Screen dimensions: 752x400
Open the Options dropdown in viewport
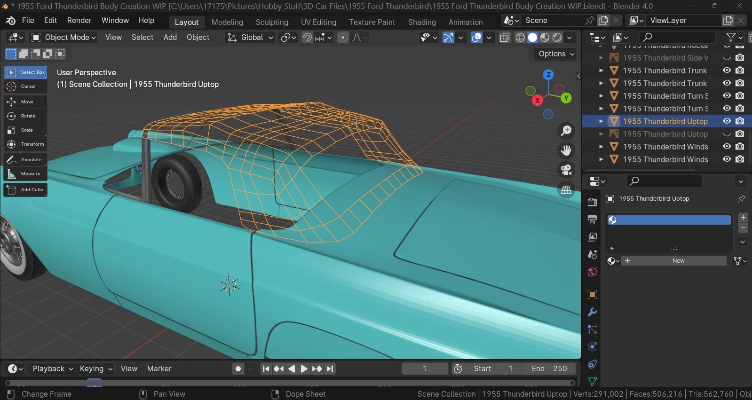[x=556, y=54]
